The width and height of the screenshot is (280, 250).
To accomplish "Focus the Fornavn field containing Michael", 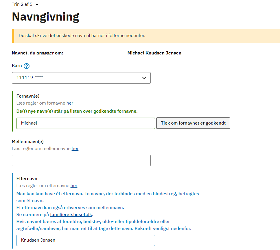I will 86,123.
